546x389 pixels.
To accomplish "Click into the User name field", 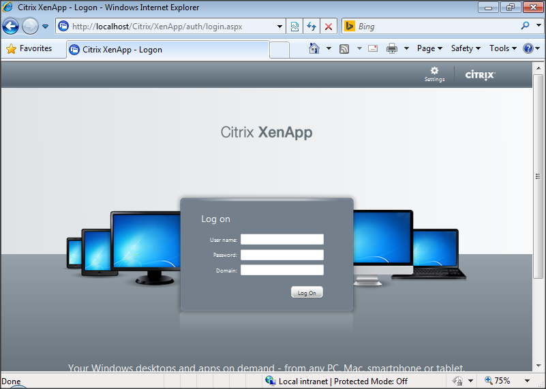I will (282, 239).
